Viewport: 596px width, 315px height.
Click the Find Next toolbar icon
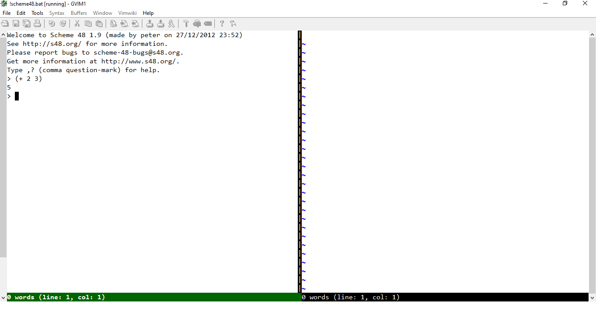124,24
